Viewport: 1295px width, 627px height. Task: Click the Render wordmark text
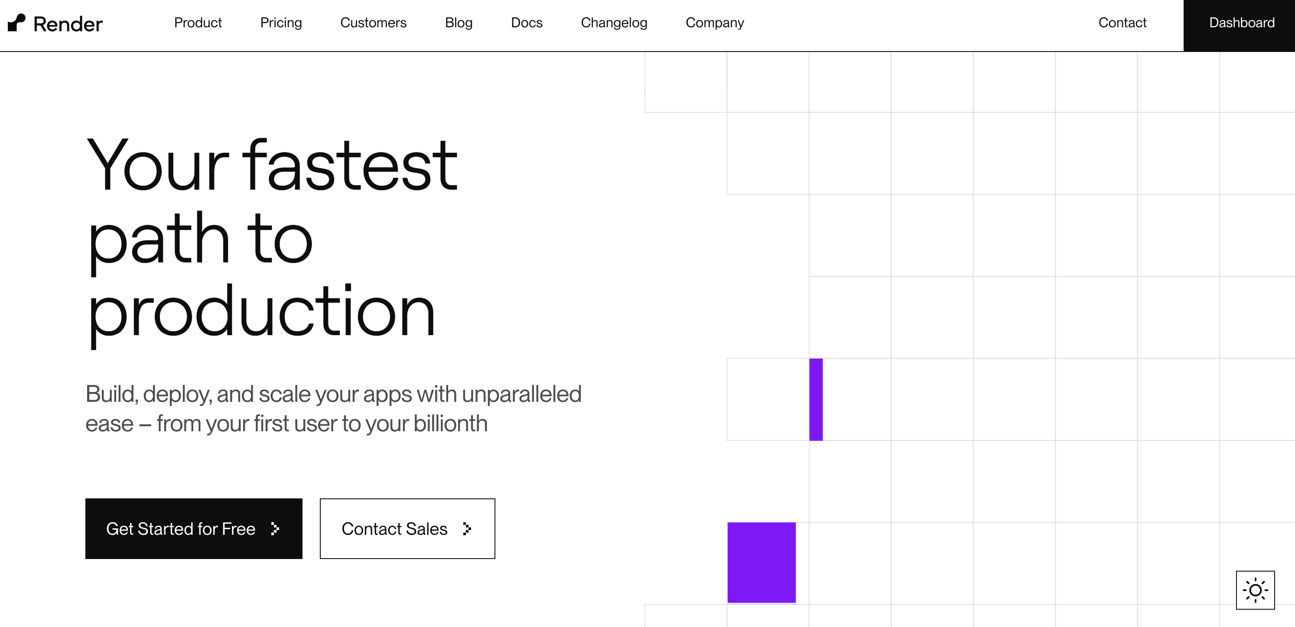[x=68, y=24]
